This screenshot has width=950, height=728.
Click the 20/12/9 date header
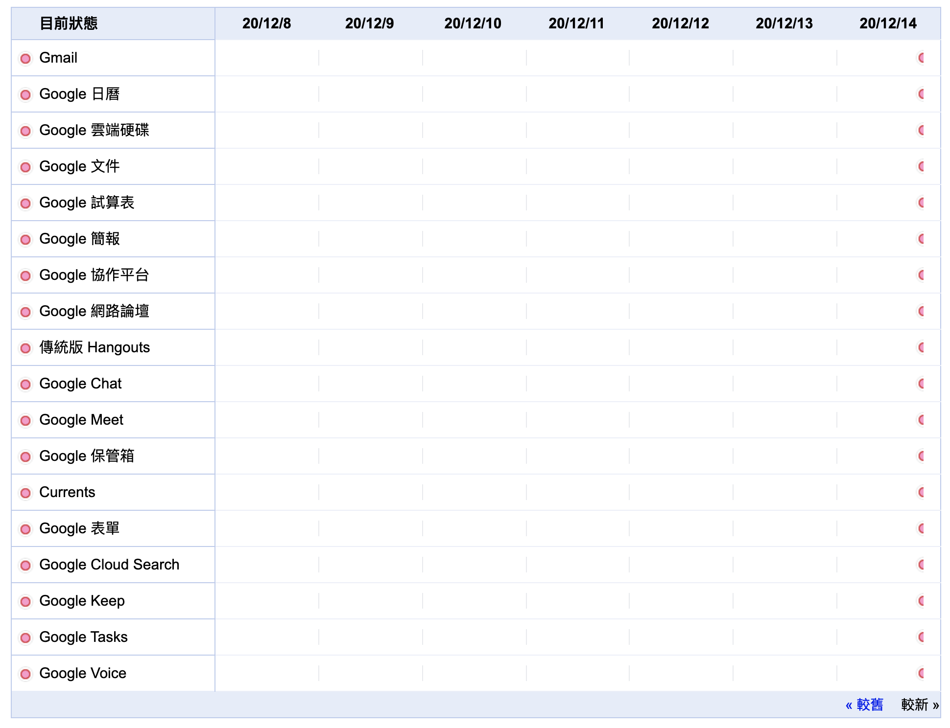click(370, 23)
